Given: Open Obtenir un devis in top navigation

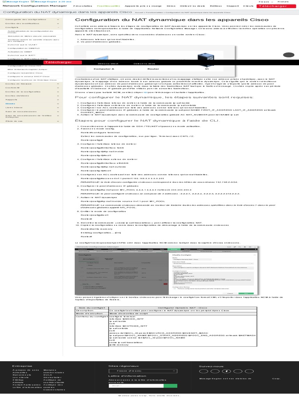Looking at the screenshot, I should [192, 6].
